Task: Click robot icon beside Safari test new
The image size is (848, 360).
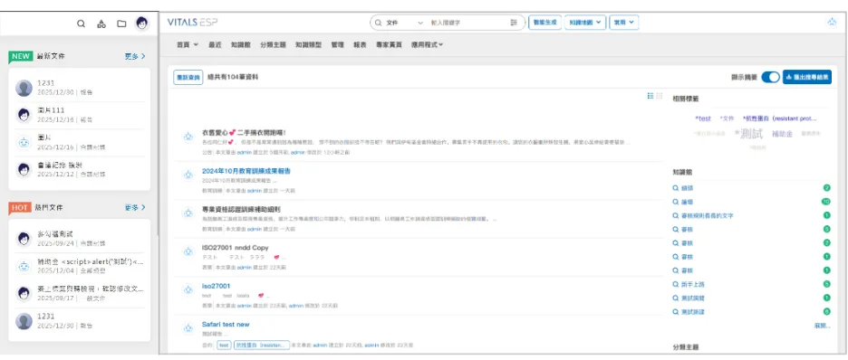Action: [188, 327]
